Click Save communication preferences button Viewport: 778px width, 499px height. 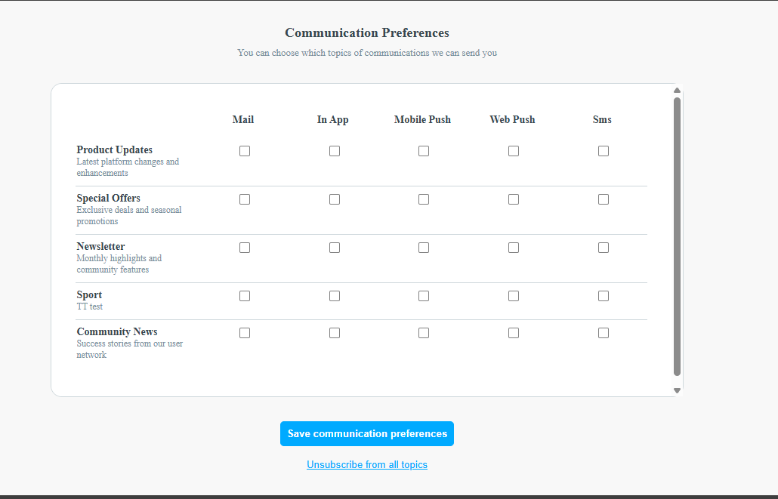tap(367, 433)
